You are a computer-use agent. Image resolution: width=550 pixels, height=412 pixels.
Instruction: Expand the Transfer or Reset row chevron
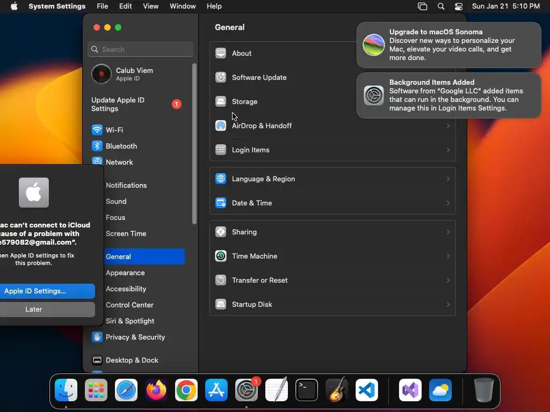(x=448, y=280)
